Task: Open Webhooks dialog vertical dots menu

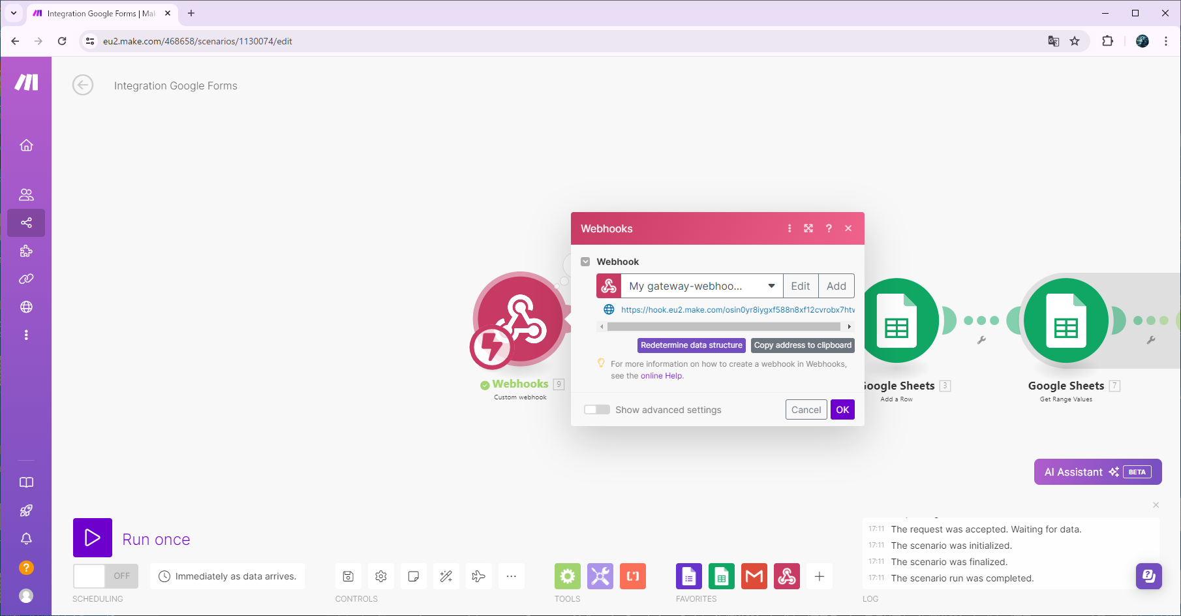Action: point(790,228)
